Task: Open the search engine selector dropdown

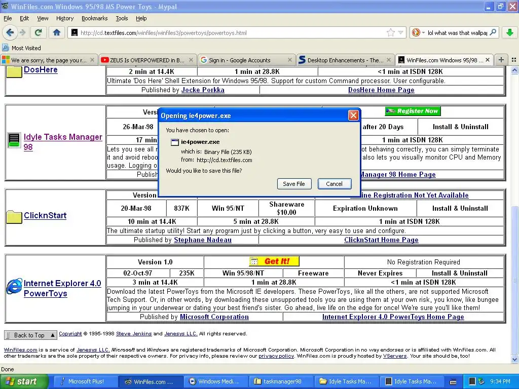Action: point(418,32)
